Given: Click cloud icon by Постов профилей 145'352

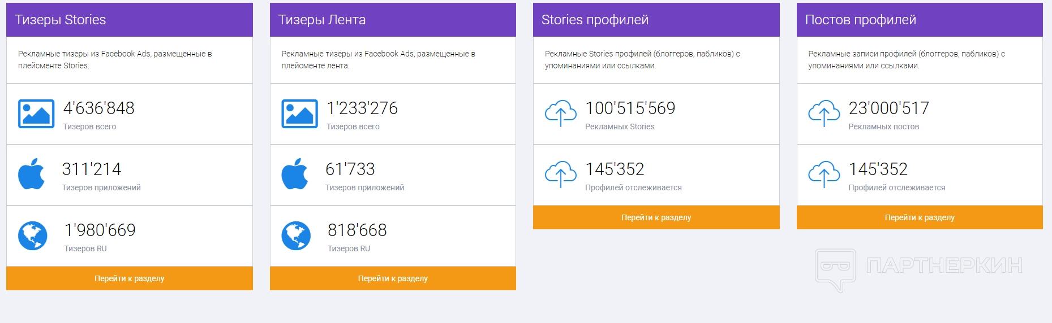Looking at the screenshot, I should 824,174.
